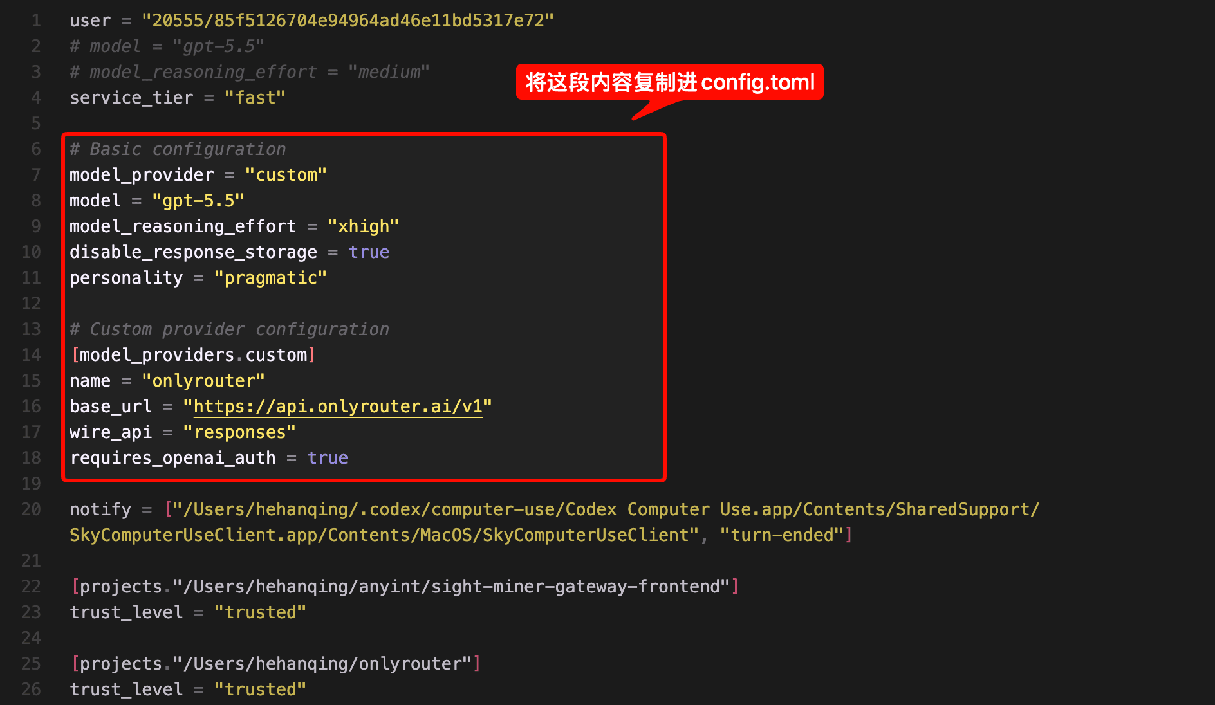This screenshot has height=705, width=1215.
Task: Click the requires_openai_auth key name
Action: [x=172, y=458]
